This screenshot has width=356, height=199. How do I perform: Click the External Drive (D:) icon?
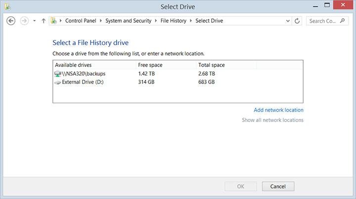(x=58, y=82)
